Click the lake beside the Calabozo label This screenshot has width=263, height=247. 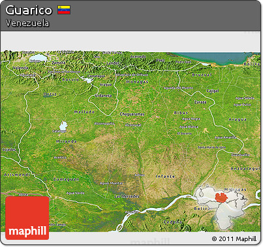click(63, 126)
